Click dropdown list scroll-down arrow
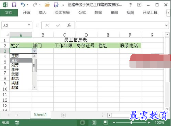 pos(34,87)
